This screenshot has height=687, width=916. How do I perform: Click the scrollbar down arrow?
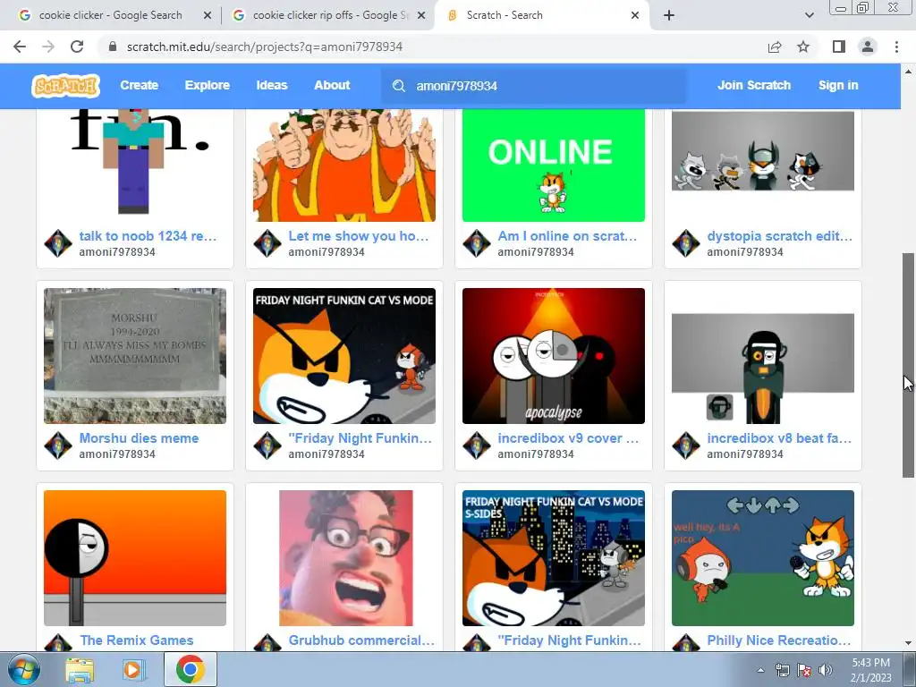(908, 644)
